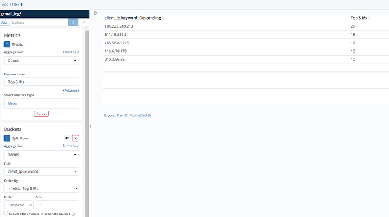Click the sidebar vertical scrollbar
This screenshot has height=217, width=389.
(87, 124)
